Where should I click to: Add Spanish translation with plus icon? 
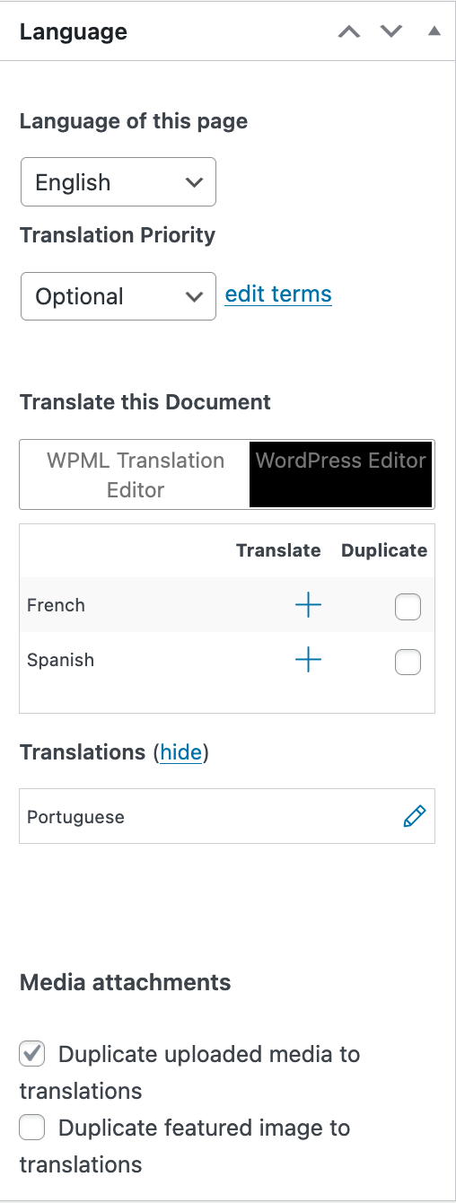pos(308,661)
